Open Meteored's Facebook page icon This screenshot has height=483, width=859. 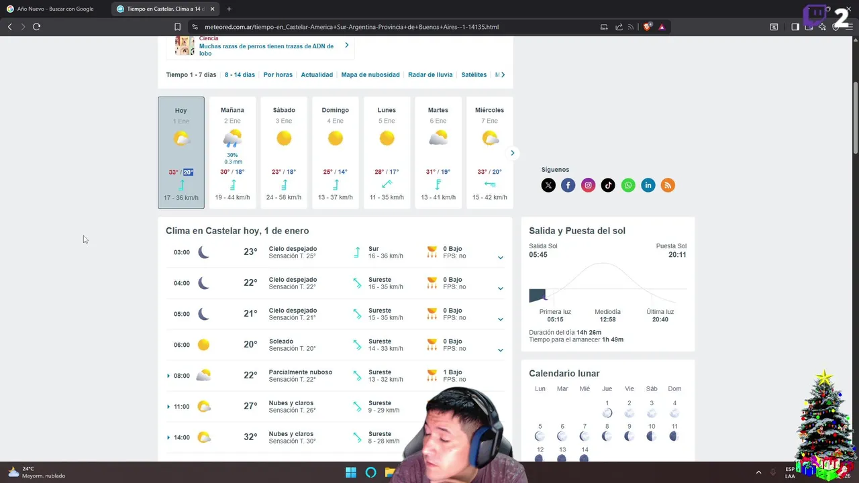(x=568, y=185)
